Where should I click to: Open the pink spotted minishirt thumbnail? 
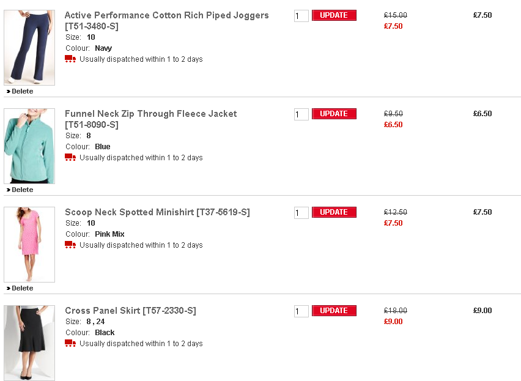(x=29, y=245)
